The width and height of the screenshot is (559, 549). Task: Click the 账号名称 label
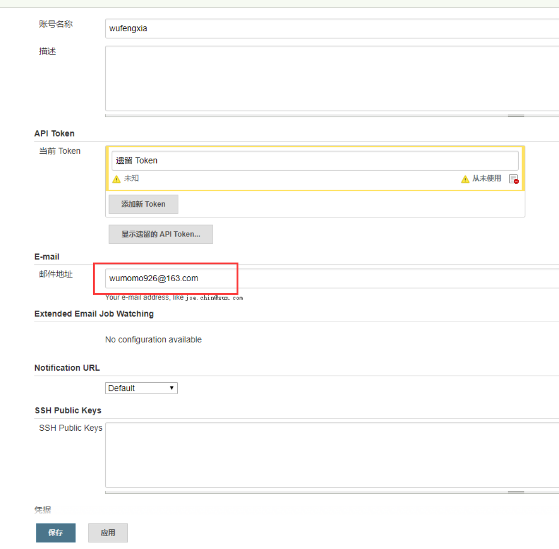coord(56,24)
